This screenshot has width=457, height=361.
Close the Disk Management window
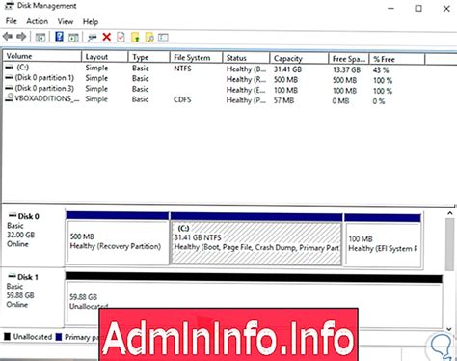coord(446,9)
